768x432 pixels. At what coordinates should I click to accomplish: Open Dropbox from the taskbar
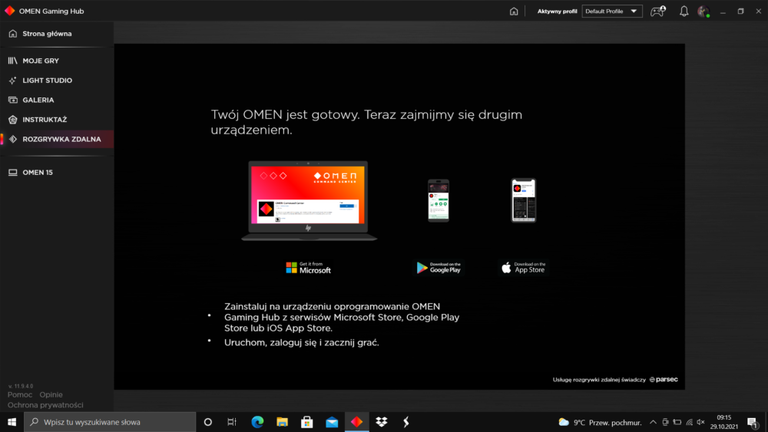click(382, 422)
